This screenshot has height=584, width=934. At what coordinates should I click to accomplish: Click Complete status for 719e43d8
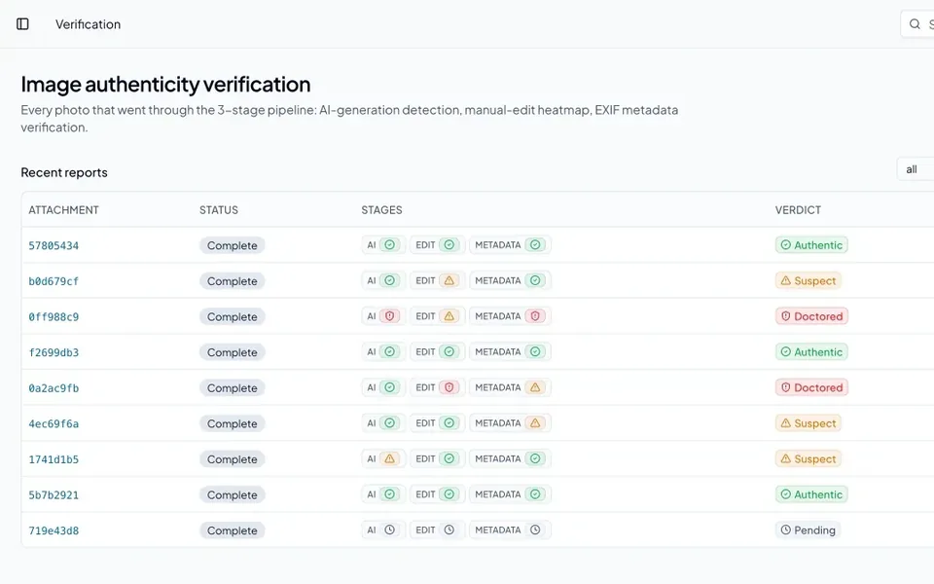[x=233, y=531]
